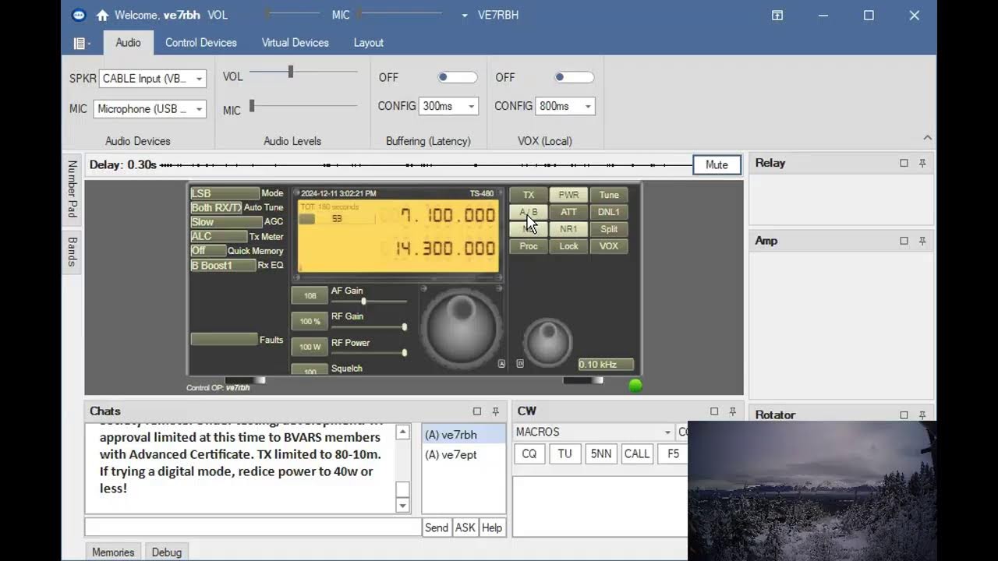Viewport: 998px width, 561px height.
Task: Toggle the VOX local switch
Action: pyautogui.click(x=574, y=77)
